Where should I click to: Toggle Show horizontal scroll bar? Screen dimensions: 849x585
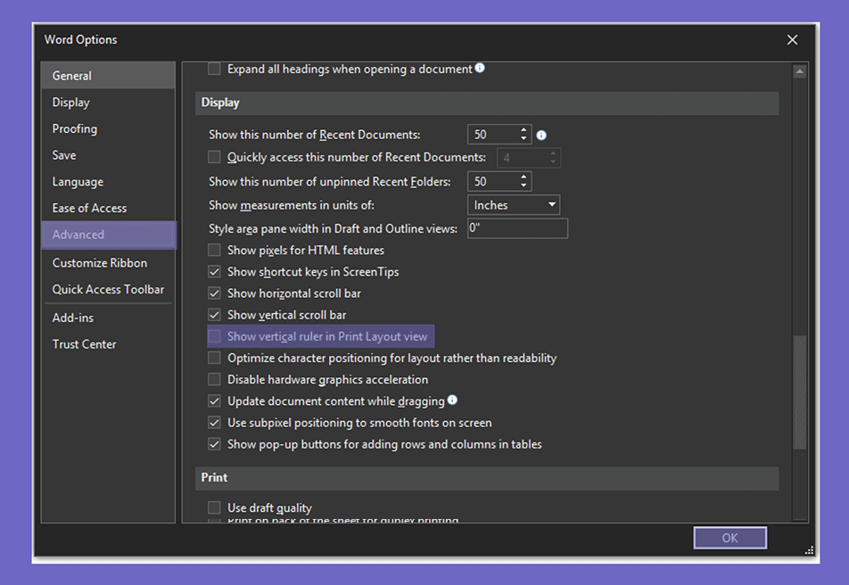tap(214, 293)
